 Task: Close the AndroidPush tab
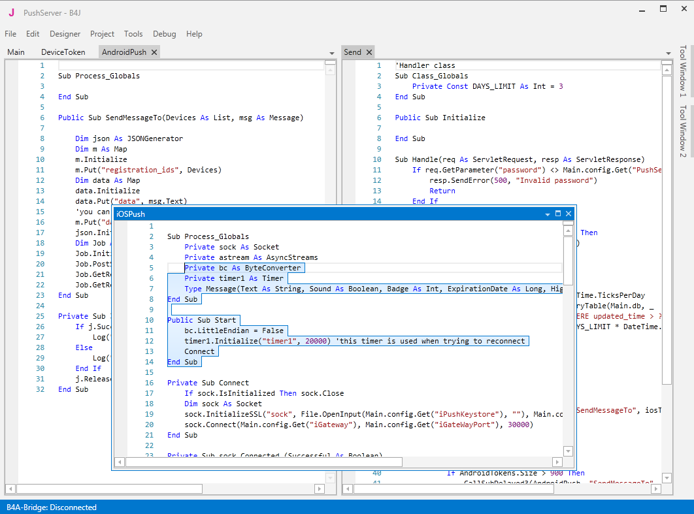(154, 52)
